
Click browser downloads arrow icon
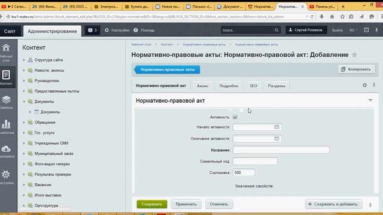321,17
